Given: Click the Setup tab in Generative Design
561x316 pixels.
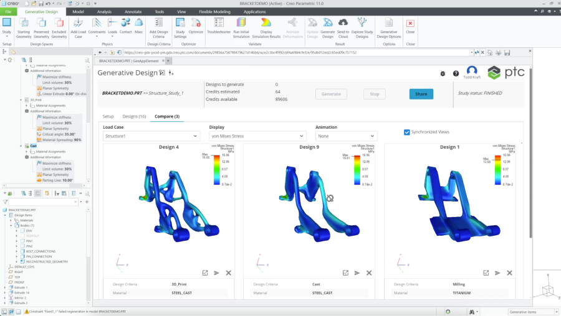Looking at the screenshot, I should [108, 116].
